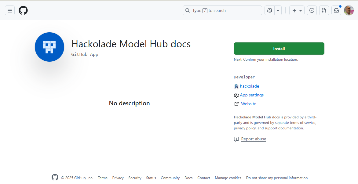Open the Manage cookies footer link
The image size is (358, 184).
pyautogui.click(x=228, y=178)
